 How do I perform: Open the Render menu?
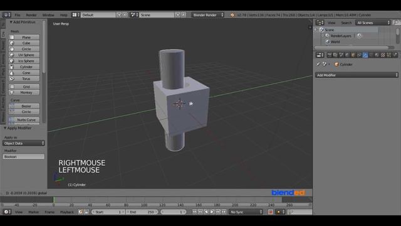click(x=31, y=15)
